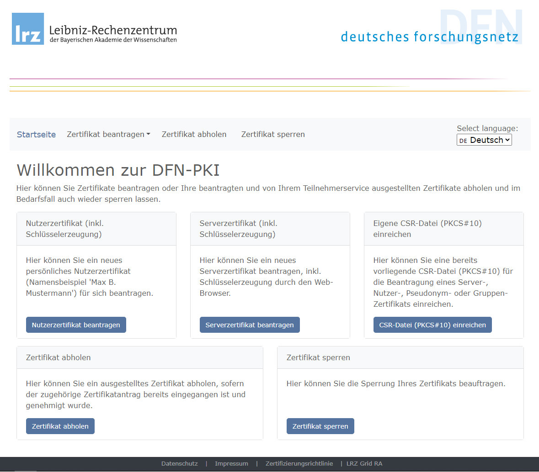This screenshot has width=539, height=472.
Task: Expand the Zertifikat beantragen navigation dropdown
Action: click(108, 134)
